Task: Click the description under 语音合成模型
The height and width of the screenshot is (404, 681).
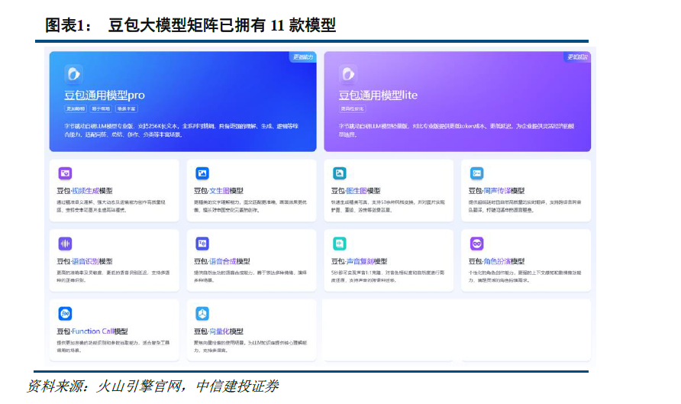Action: [x=250, y=276]
